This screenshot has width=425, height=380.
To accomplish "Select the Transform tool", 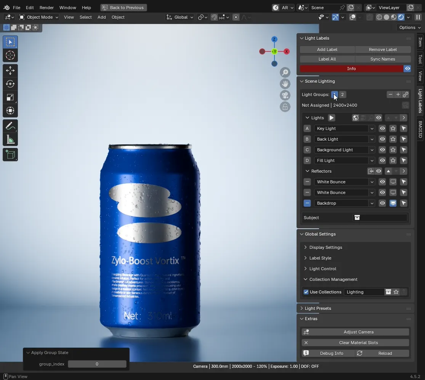I will pyautogui.click(x=10, y=111).
